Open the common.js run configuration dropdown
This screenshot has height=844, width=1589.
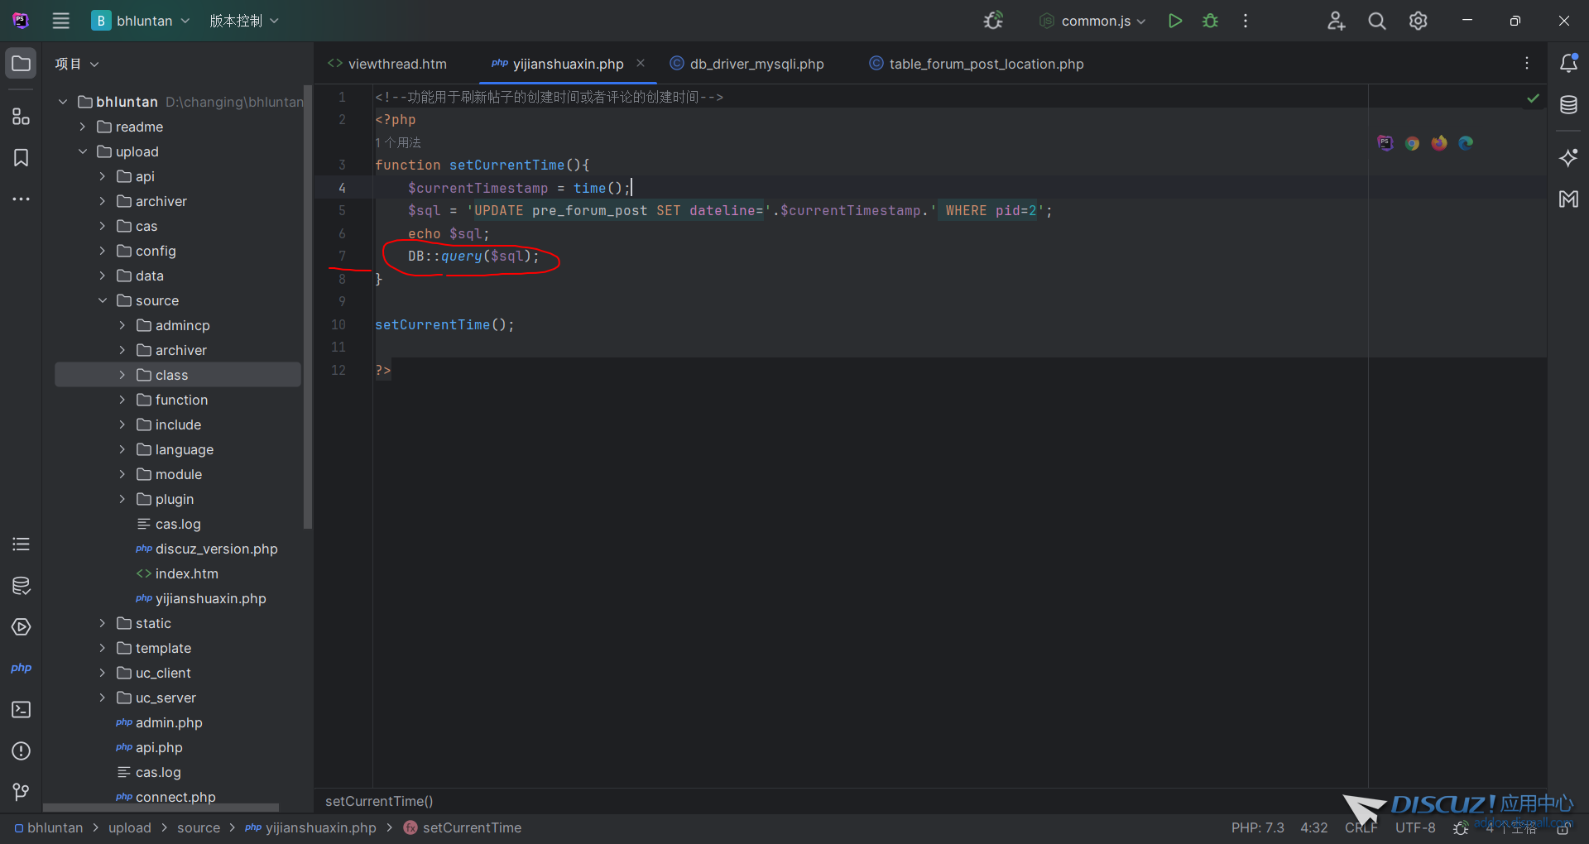(1094, 21)
